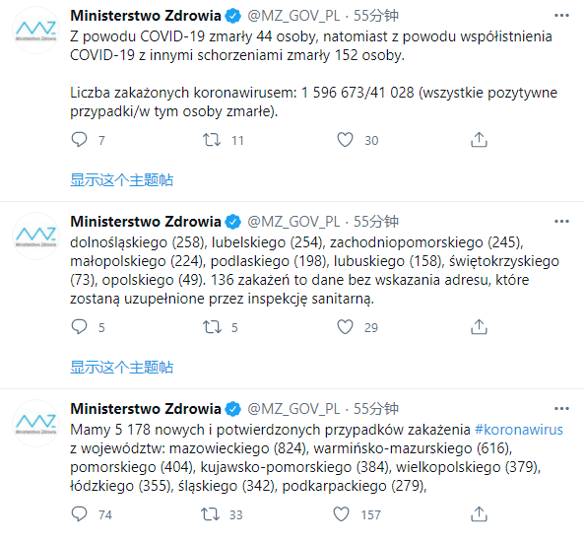Show the thread under the second tweet

click(x=122, y=368)
